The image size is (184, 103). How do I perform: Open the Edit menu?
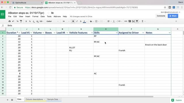[15, 17]
